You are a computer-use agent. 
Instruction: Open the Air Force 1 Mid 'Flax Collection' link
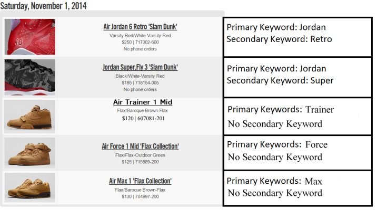140,146
